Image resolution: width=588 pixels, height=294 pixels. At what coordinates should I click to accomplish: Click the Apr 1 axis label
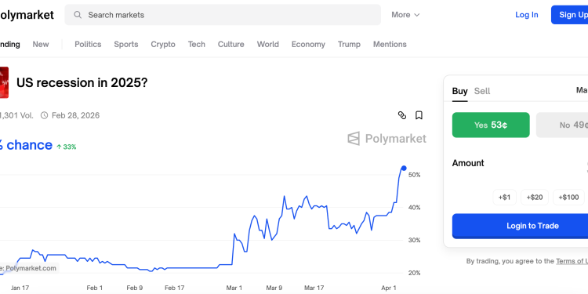[x=389, y=288]
